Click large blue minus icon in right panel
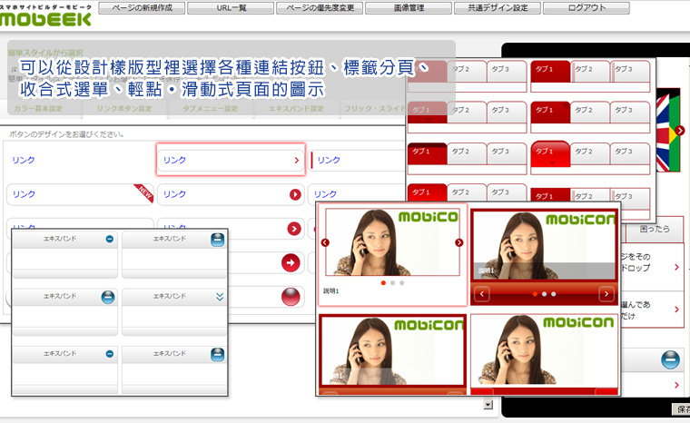Viewport: 690px width, 423px height. [x=671, y=359]
